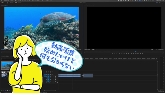165x93 pixels.
Task: Mute the A2 audio track
Action: 52,78
